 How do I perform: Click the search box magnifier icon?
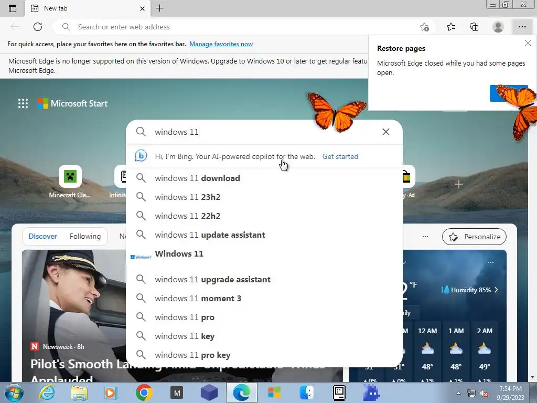141,132
